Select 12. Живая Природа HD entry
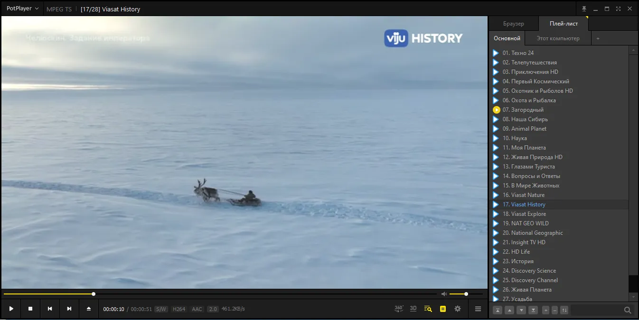The height and width of the screenshot is (320, 639). coord(559,157)
